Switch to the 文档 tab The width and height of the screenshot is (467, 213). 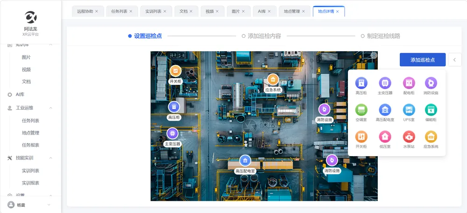[186, 11]
